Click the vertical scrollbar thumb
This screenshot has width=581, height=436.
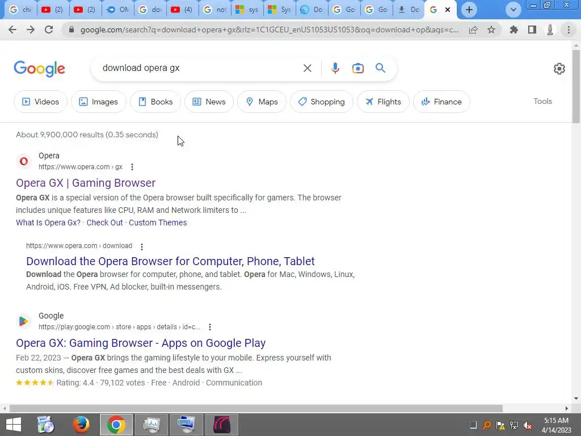coord(576,86)
